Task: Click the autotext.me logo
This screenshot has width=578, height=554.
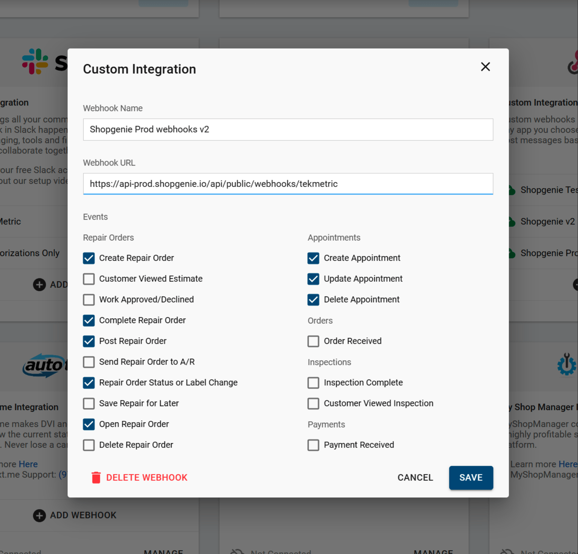Action: tap(44, 366)
